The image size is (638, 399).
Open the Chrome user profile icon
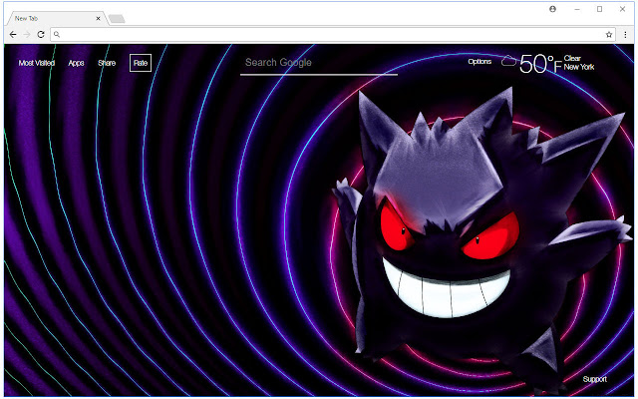coord(552,9)
